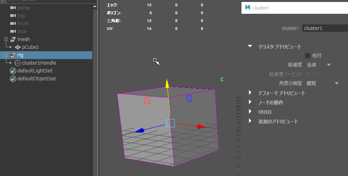
Task: Click the pCube1 polygon mesh icon
Action: 17,47
